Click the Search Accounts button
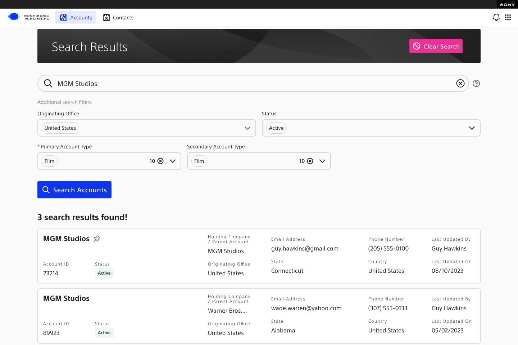The width and height of the screenshot is (518, 345). coord(74,190)
